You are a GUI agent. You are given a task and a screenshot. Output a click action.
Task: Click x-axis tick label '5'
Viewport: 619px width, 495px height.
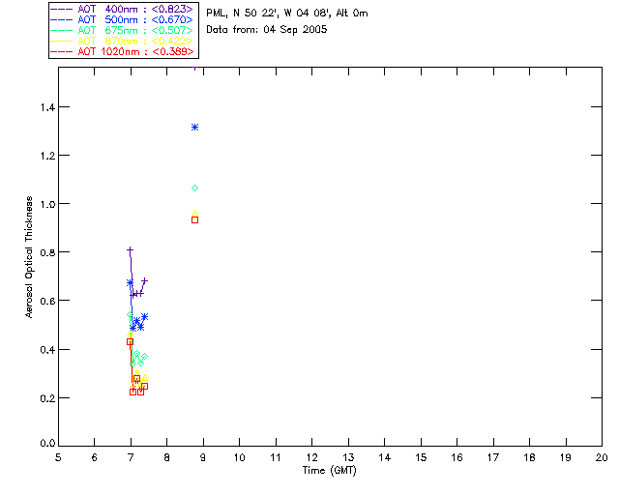click(x=58, y=458)
